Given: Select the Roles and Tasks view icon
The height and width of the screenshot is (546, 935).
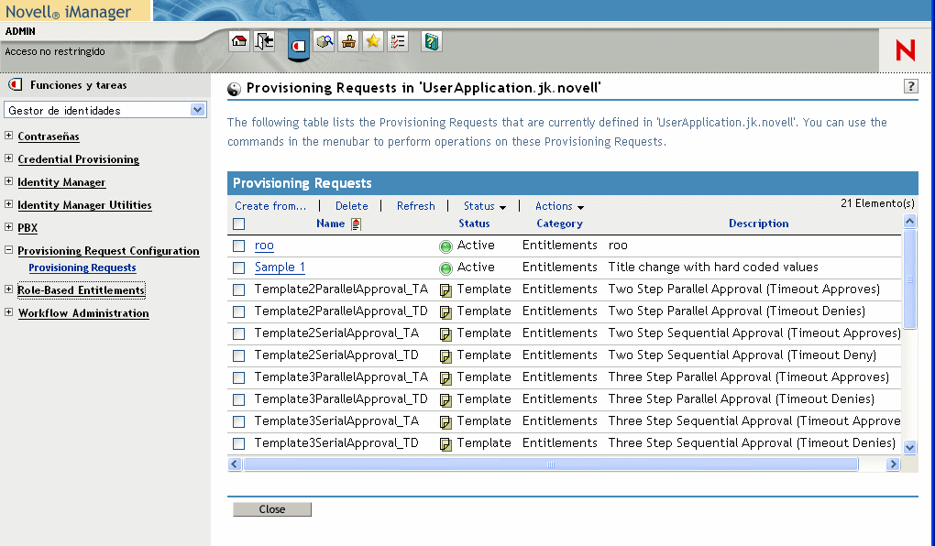Looking at the screenshot, I should pyautogui.click(x=298, y=45).
